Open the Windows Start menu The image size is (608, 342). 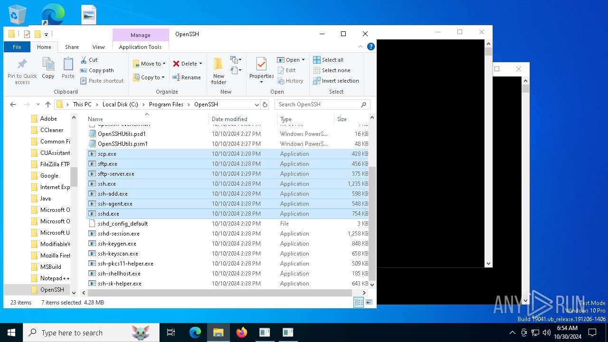click(11, 332)
